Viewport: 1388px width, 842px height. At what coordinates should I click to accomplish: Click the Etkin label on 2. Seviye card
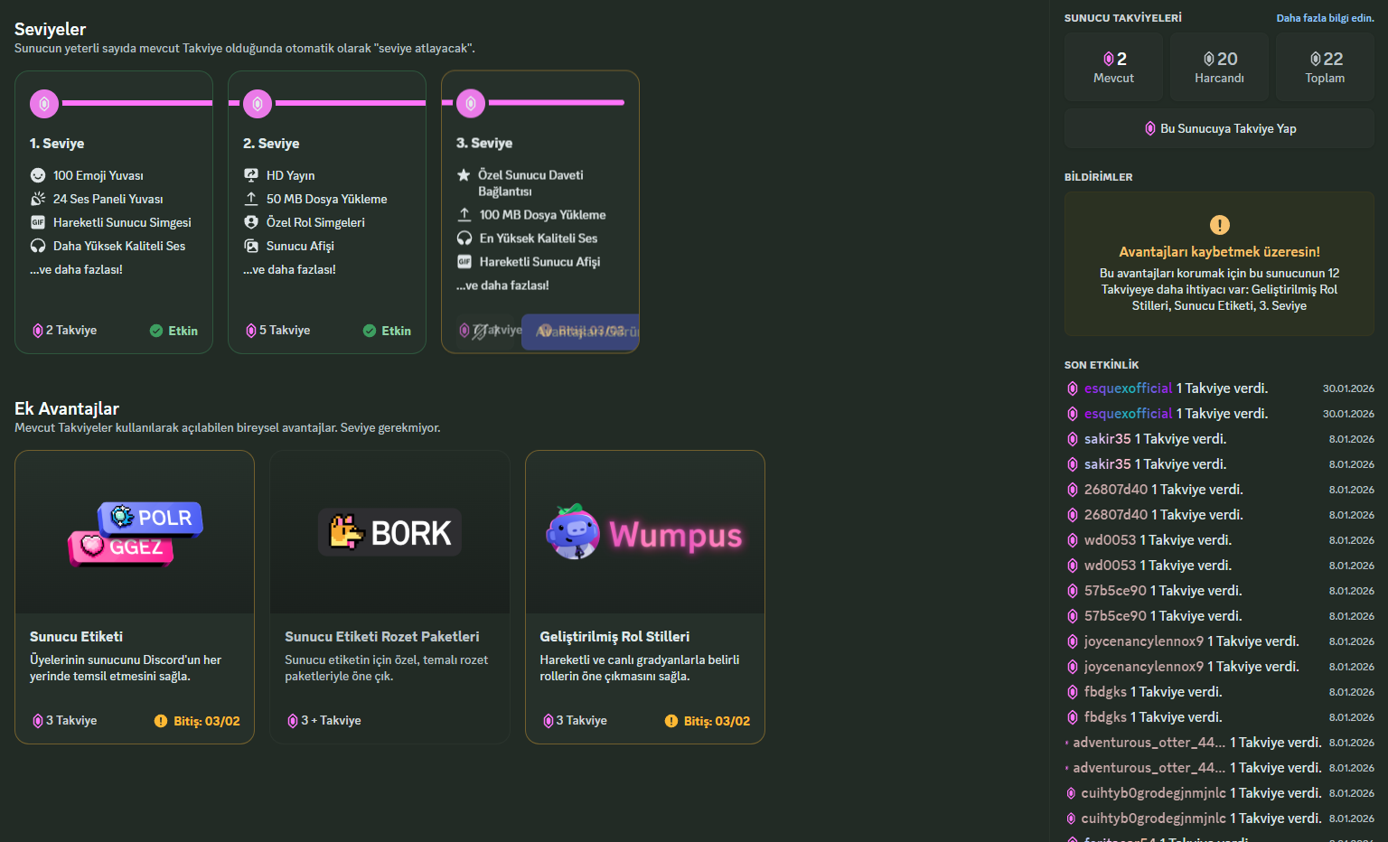396,331
